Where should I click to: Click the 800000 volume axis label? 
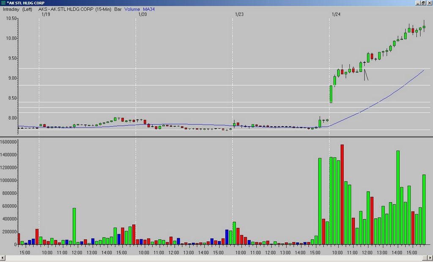[x=10, y=193]
